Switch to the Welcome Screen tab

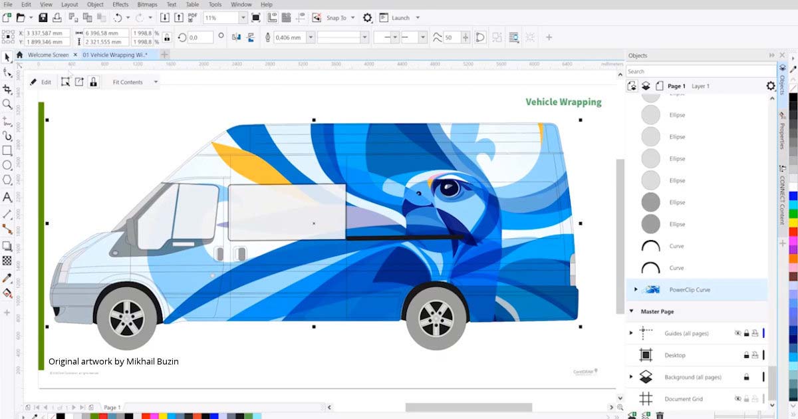coord(47,55)
